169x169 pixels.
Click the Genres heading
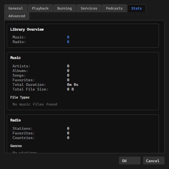tap(16, 146)
